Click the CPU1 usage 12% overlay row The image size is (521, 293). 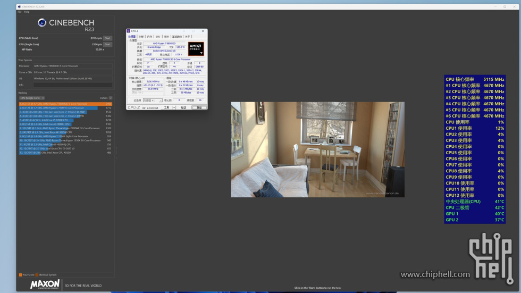pyautogui.click(x=475, y=128)
